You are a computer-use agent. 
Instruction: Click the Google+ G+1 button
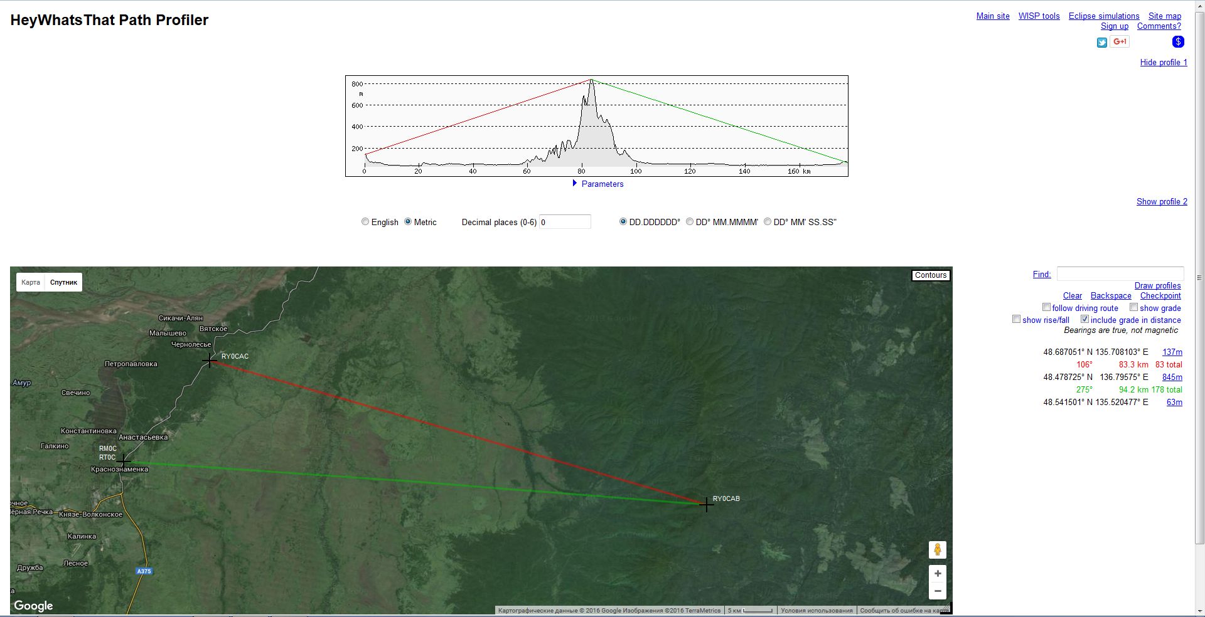[x=1120, y=42]
